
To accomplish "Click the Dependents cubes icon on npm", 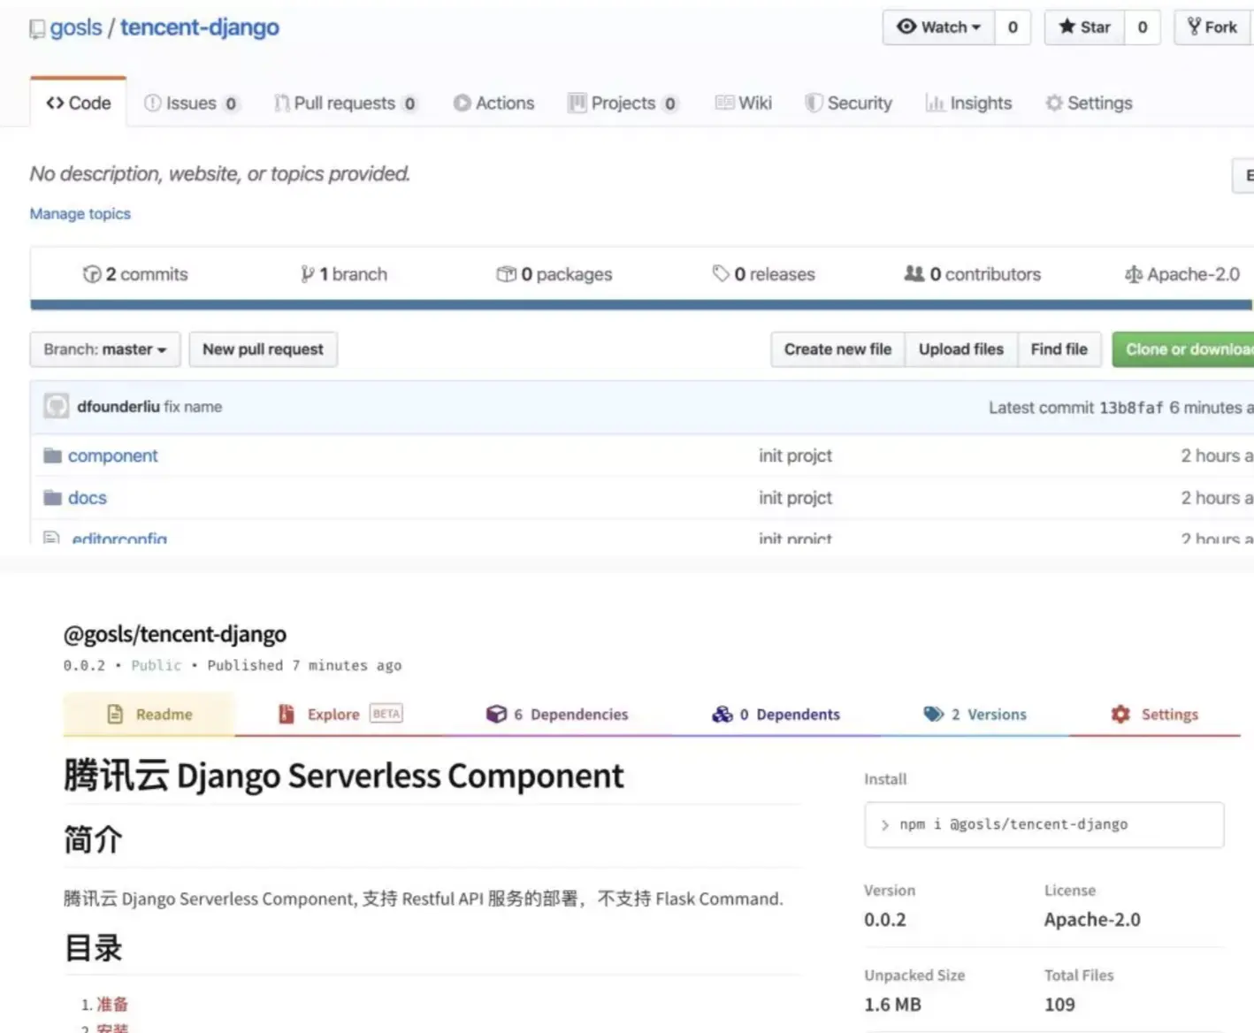I will click(x=723, y=714).
